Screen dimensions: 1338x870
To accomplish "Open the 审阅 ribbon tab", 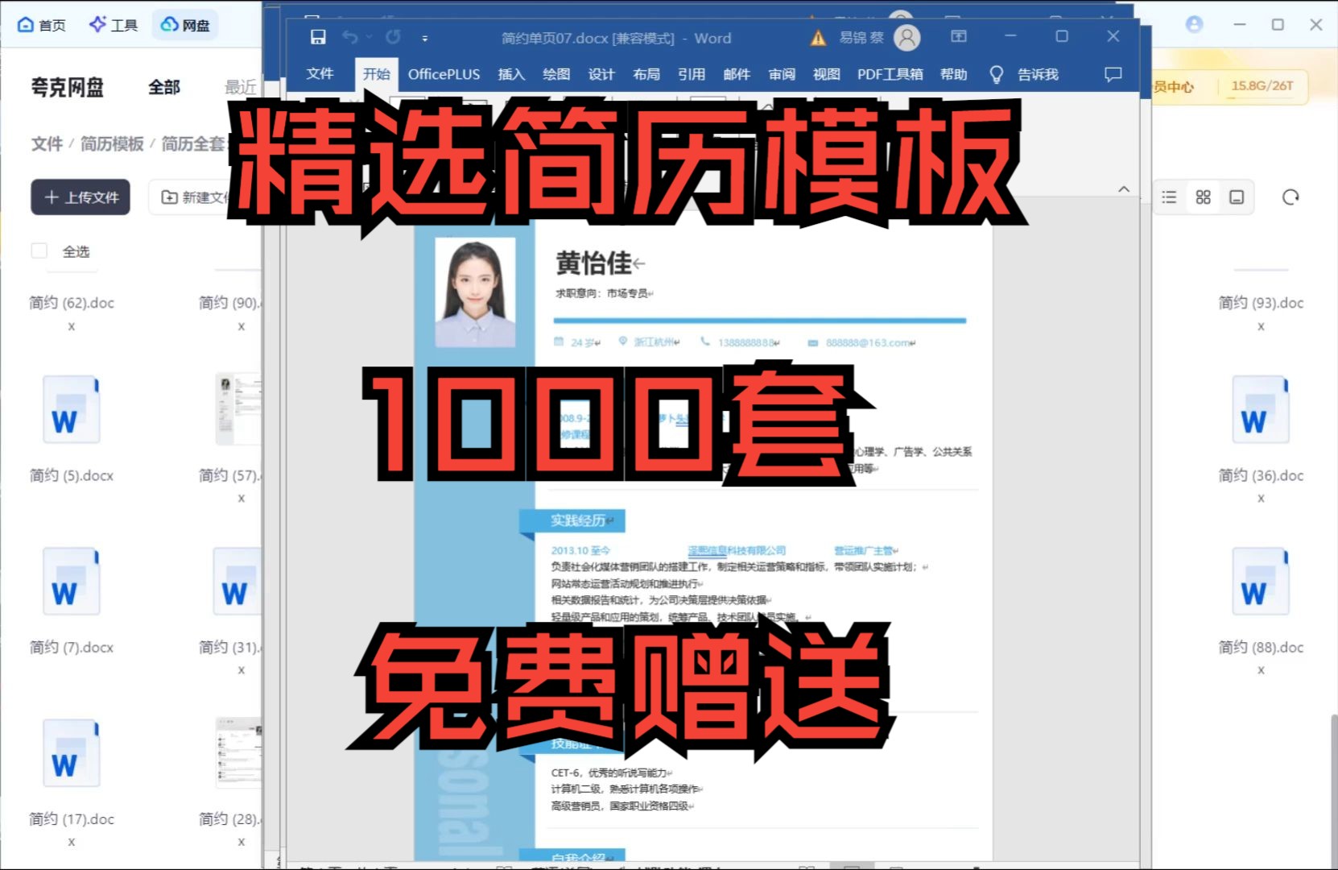I will click(782, 74).
